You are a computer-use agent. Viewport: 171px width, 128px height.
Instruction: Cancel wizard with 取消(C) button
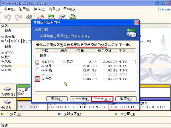click(126, 99)
